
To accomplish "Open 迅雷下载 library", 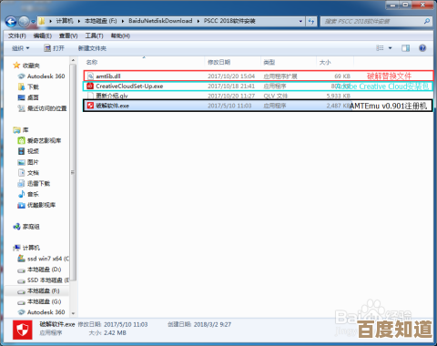I will [x=38, y=183].
